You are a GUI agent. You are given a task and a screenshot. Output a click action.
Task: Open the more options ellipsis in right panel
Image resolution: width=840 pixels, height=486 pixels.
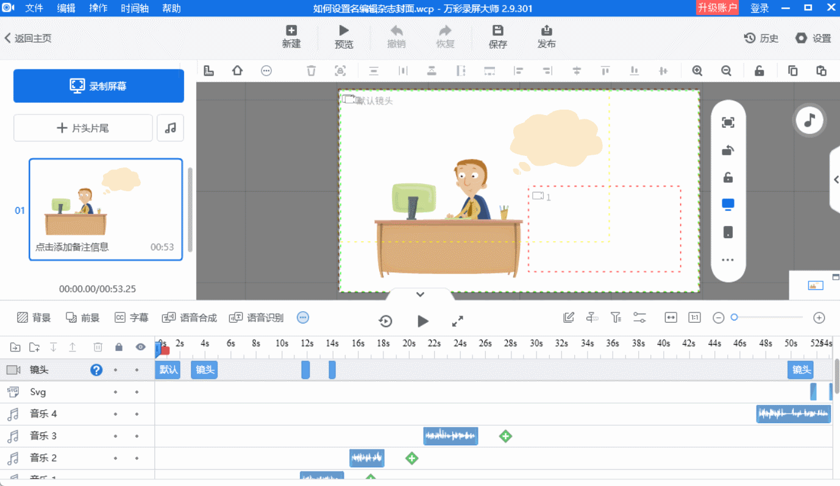[728, 260]
